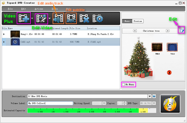The height and width of the screenshot is (123, 187).
Task: Open the Add Video dropdown arrow
Action: [x=32, y=18]
